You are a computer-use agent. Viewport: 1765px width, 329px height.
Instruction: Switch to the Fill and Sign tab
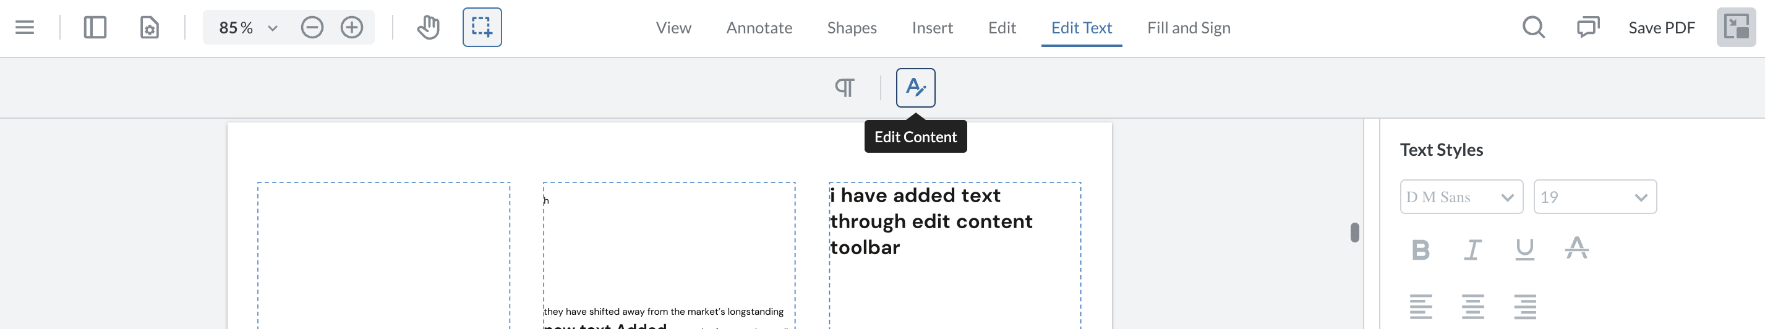[x=1189, y=27]
